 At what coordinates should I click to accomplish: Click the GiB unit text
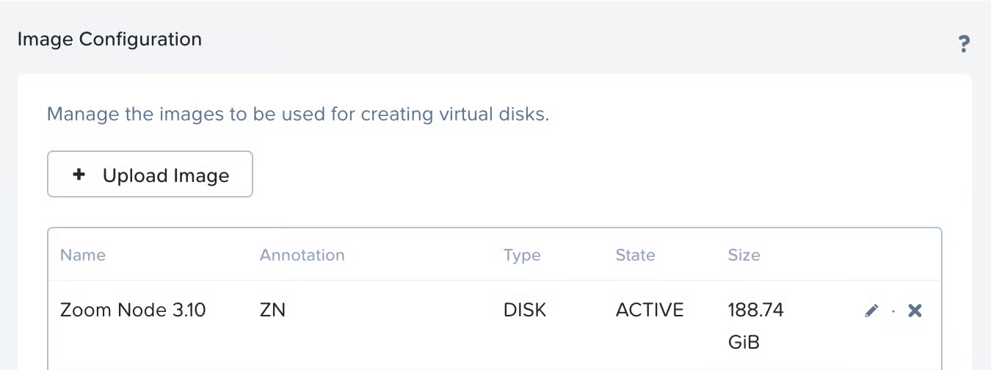pyautogui.click(x=744, y=342)
